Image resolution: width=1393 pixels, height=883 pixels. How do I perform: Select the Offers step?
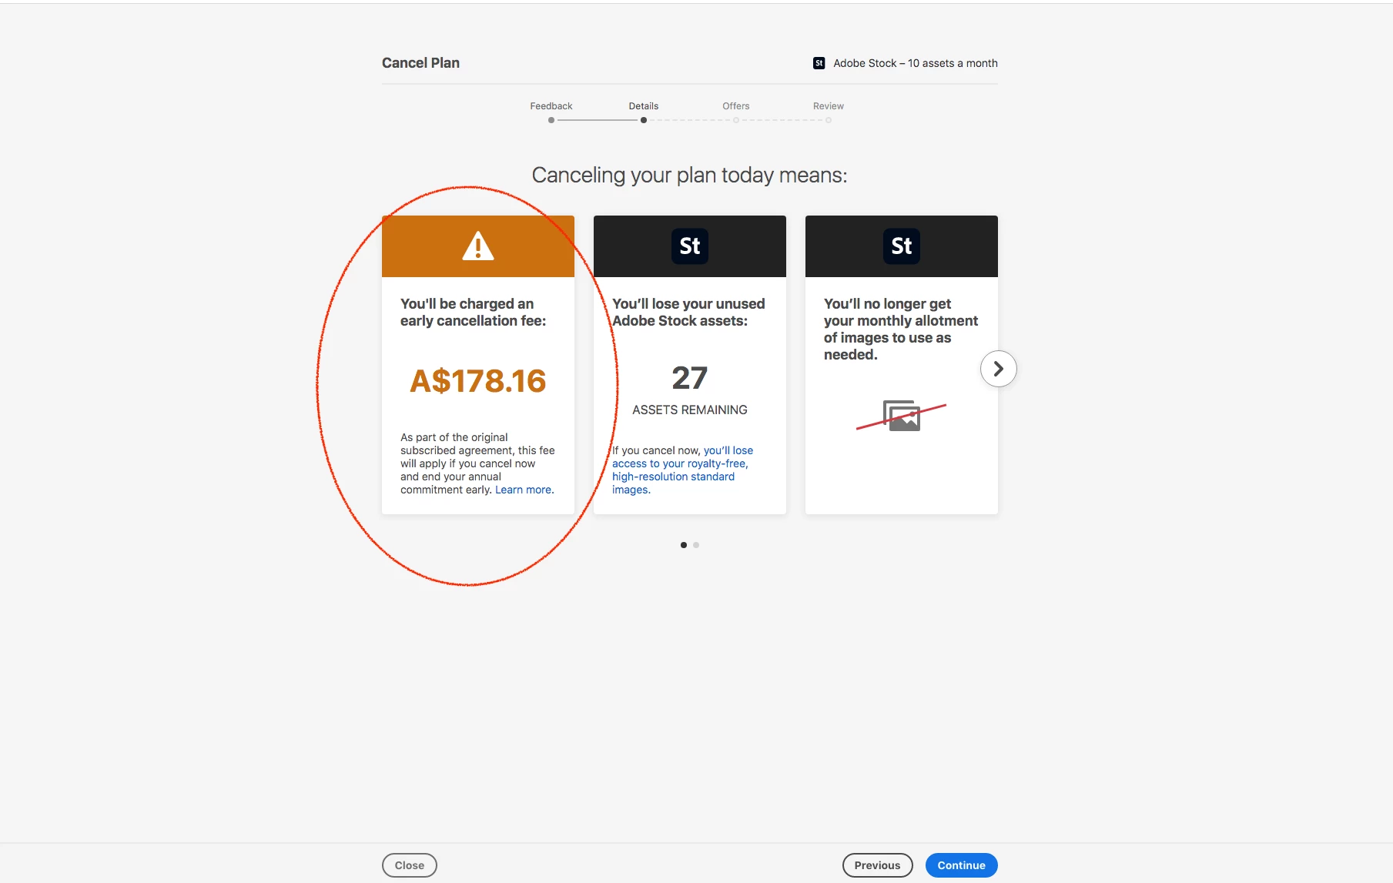point(736,106)
